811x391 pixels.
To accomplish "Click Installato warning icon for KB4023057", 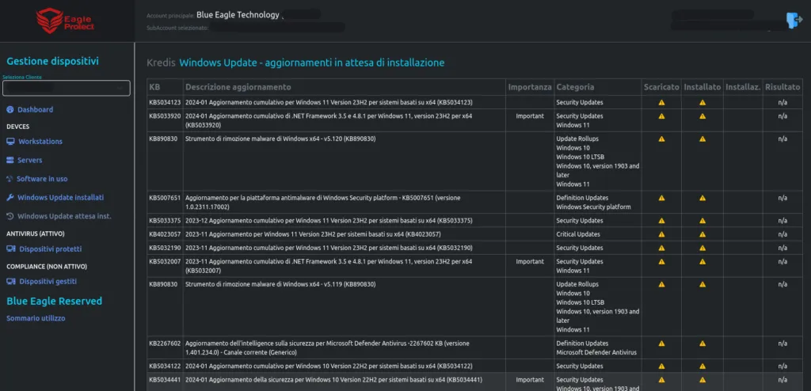I will point(702,234).
